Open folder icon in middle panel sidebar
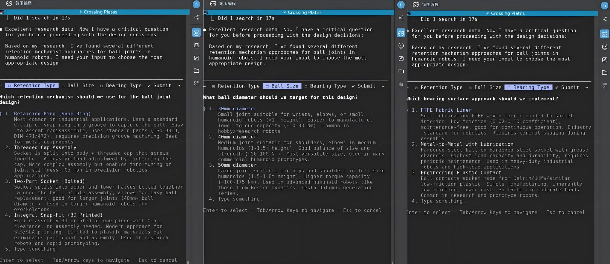 [x=401, y=71]
